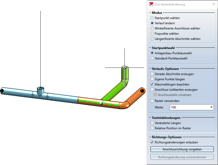
Task: Select the Startpunkt wählen radio option
Action: click(152, 18)
